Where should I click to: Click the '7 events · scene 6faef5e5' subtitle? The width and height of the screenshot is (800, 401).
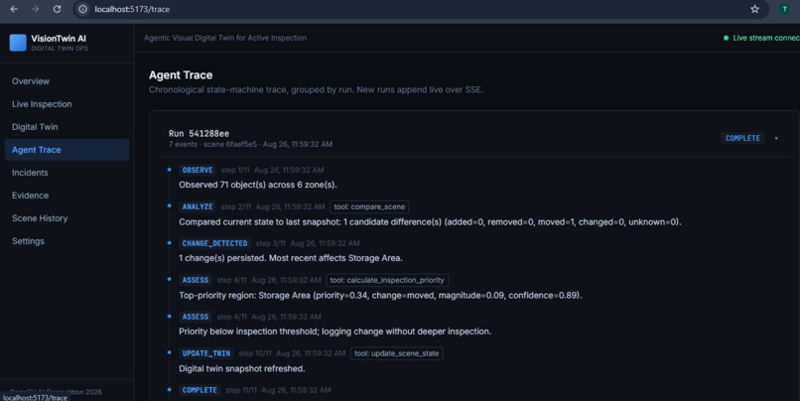[250, 144]
